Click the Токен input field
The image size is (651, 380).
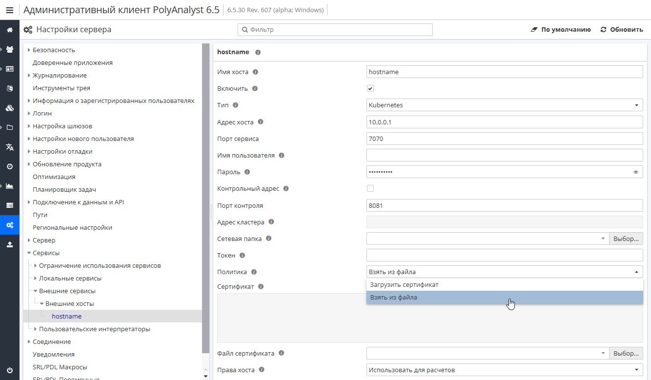[505, 255]
